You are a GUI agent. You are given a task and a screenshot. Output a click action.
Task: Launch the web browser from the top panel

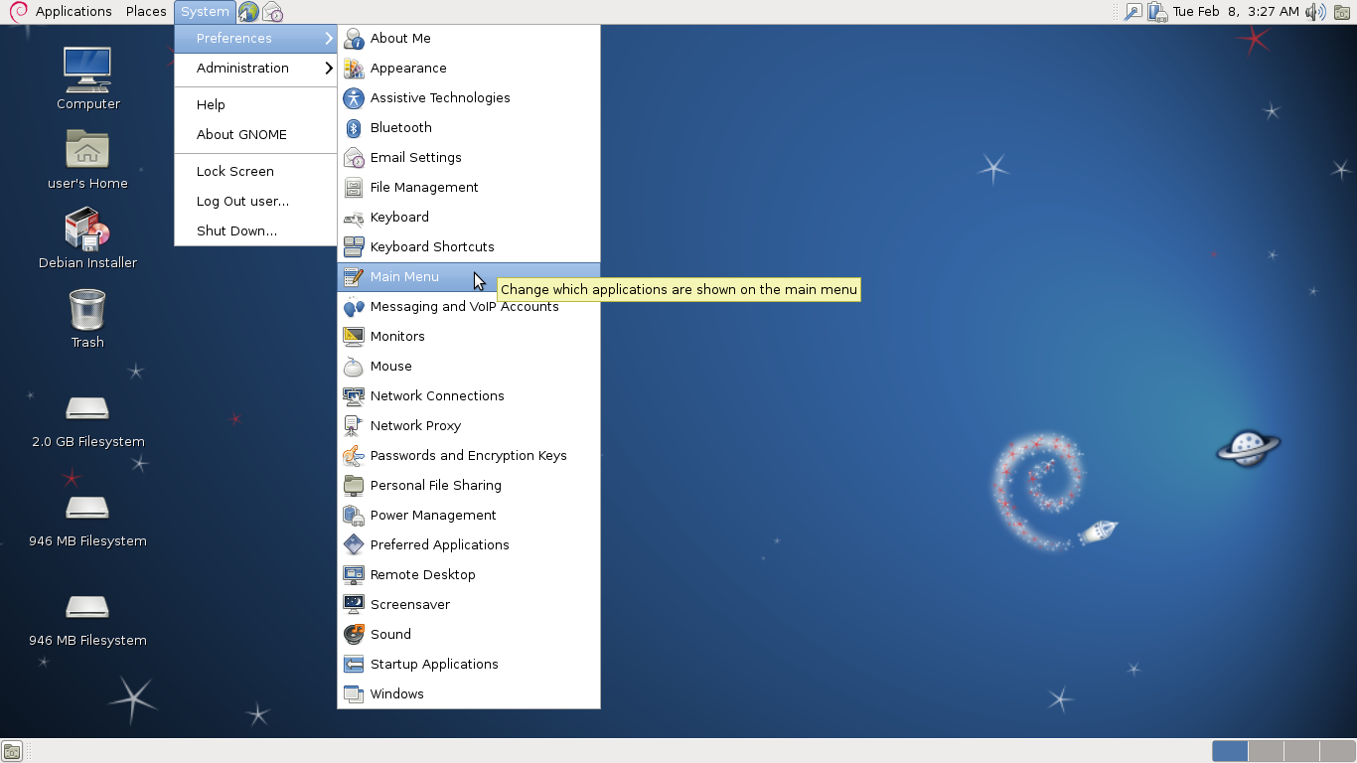click(x=248, y=12)
